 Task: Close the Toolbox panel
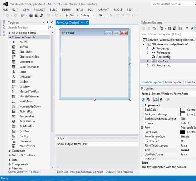tap(52, 22)
